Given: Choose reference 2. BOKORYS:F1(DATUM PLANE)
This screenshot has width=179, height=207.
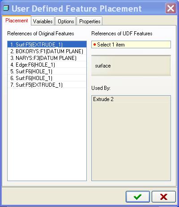Looking at the screenshot, I should pos(47,51).
